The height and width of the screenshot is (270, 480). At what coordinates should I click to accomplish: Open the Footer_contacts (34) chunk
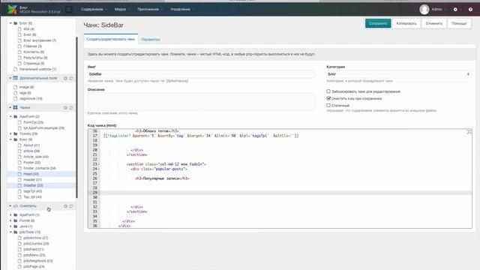pos(40,168)
